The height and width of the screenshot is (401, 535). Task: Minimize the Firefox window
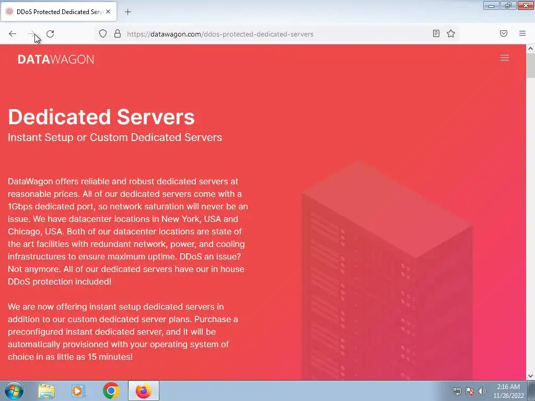[491, 5]
